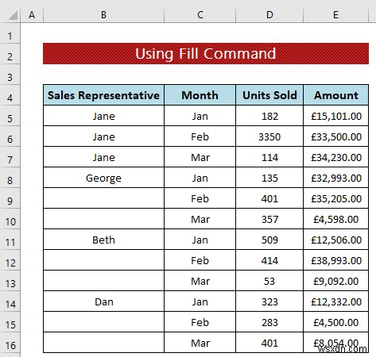The width and height of the screenshot is (376, 357).
Task: Select units sold value 323
Action: [x=269, y=301]
